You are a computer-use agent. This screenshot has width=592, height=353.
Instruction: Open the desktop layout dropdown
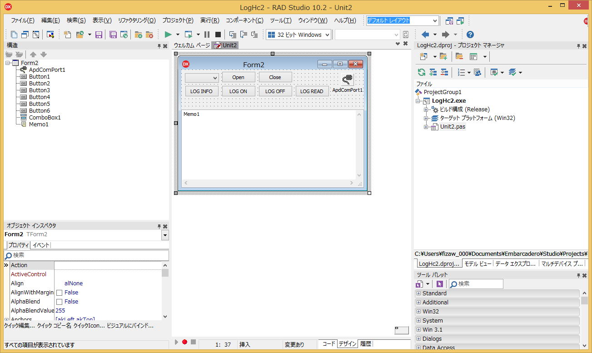click(x=435, y=21)
